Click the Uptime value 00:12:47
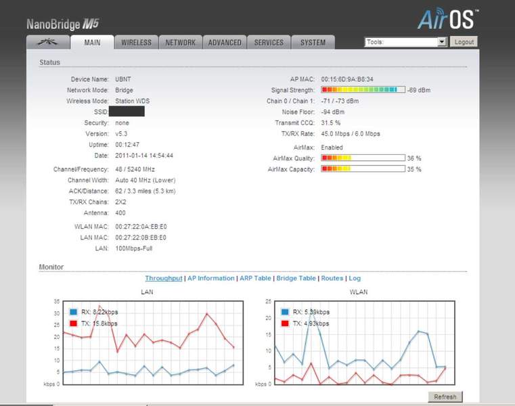Viewport: 515px width, 406px height. point(127,145)
